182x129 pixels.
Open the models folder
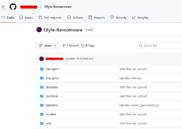tap(51, 114)
